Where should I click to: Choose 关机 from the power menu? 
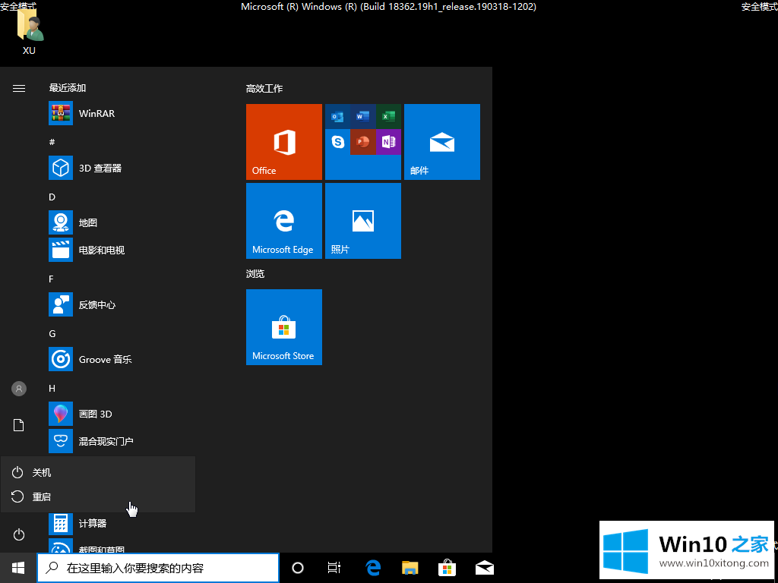[x=98, y=472]
